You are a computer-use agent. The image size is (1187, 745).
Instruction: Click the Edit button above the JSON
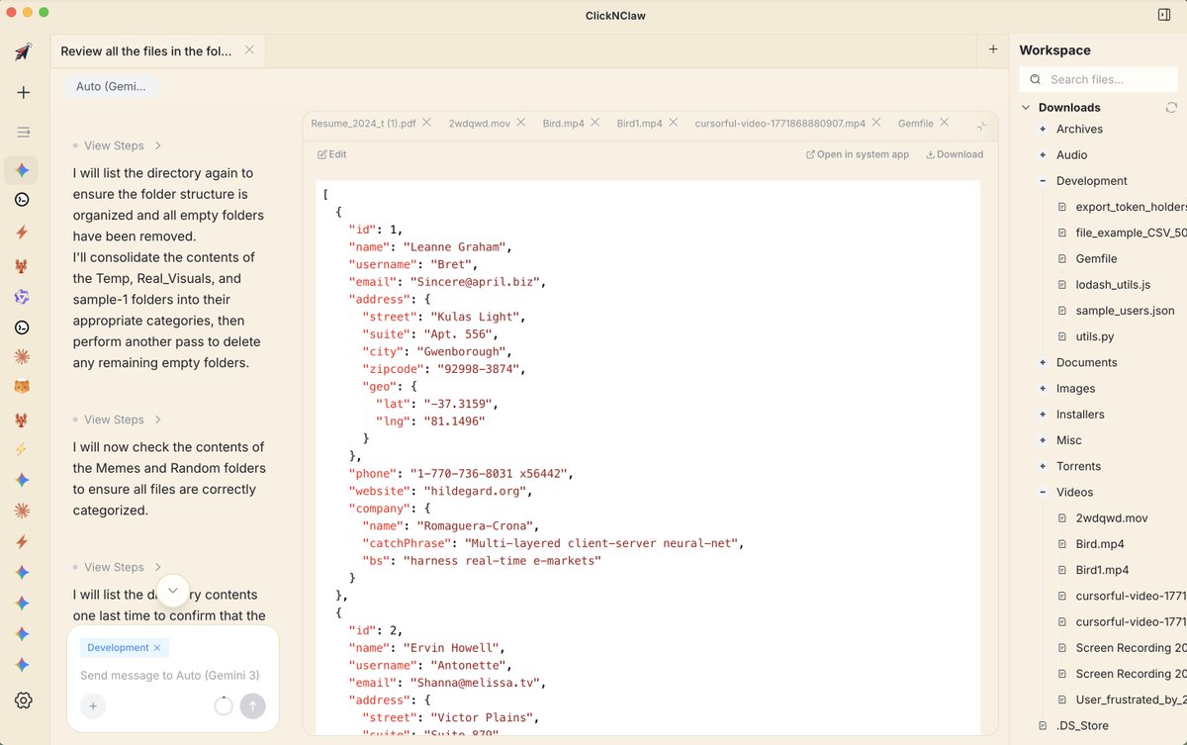pos(332,154)
